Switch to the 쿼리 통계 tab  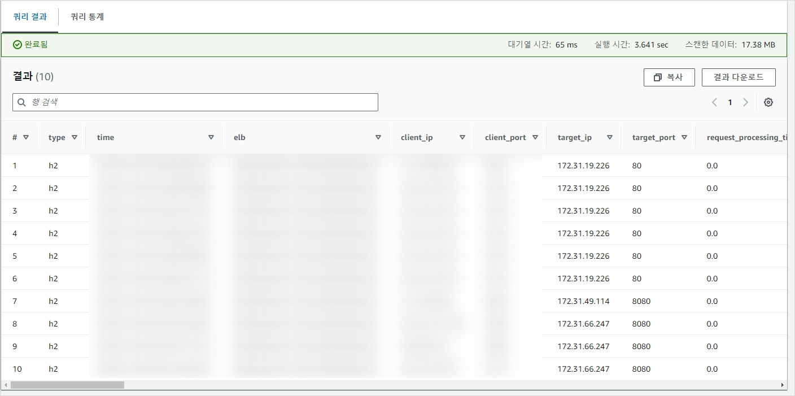87,17
